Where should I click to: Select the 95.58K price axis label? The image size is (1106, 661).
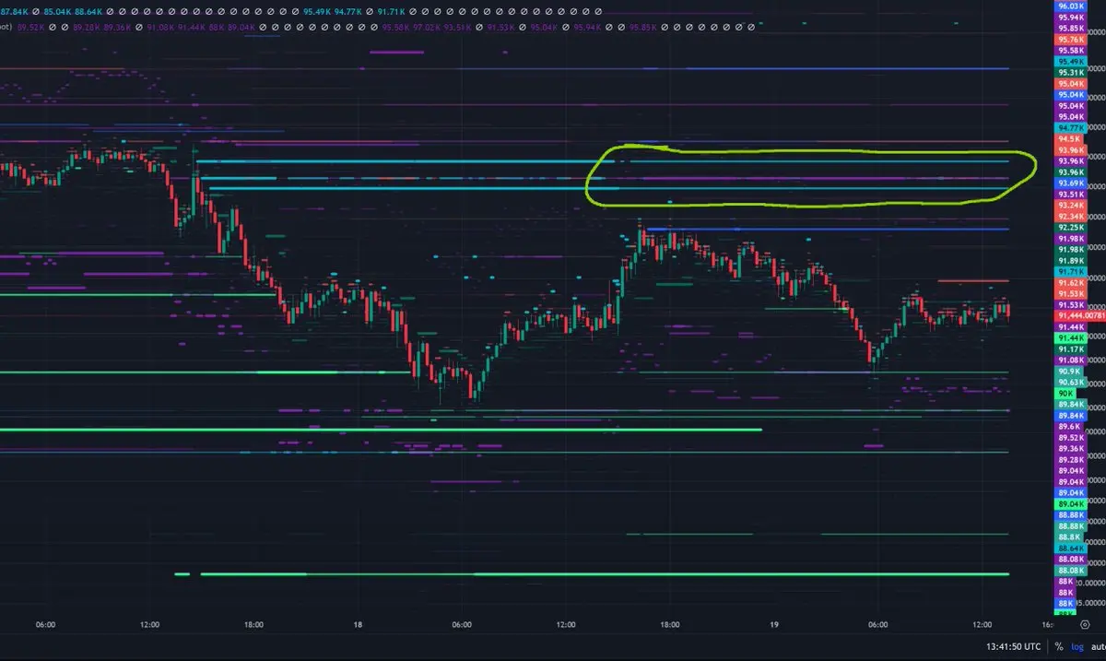1070,51
